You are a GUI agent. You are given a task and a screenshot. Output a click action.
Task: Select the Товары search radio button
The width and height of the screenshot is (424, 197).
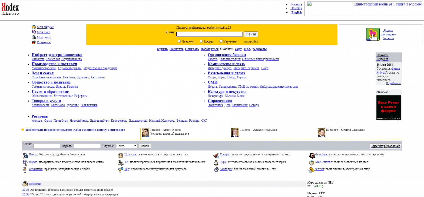201,41
